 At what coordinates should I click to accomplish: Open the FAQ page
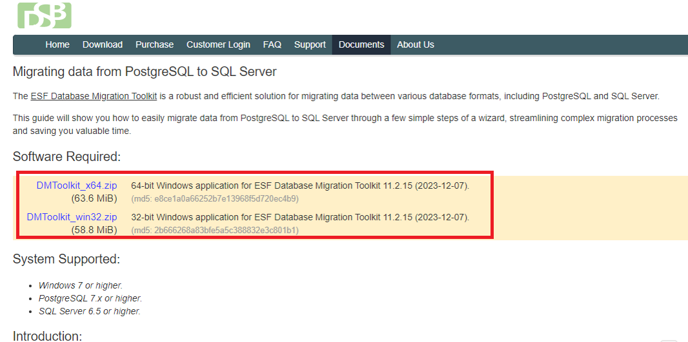pos(272,44)
